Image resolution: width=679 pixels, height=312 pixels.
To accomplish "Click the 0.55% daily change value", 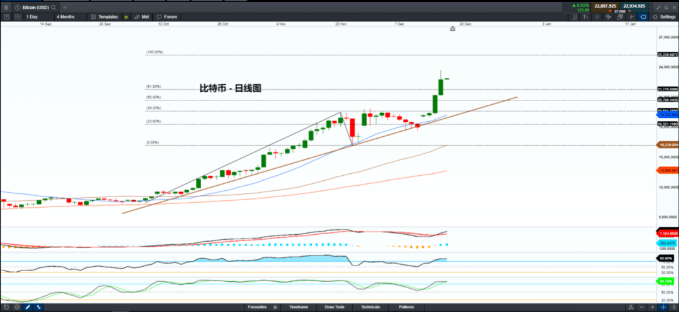I will [582, 5].
